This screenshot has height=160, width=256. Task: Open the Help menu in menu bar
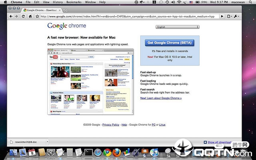pyautogui.click(x=102, y=2)
